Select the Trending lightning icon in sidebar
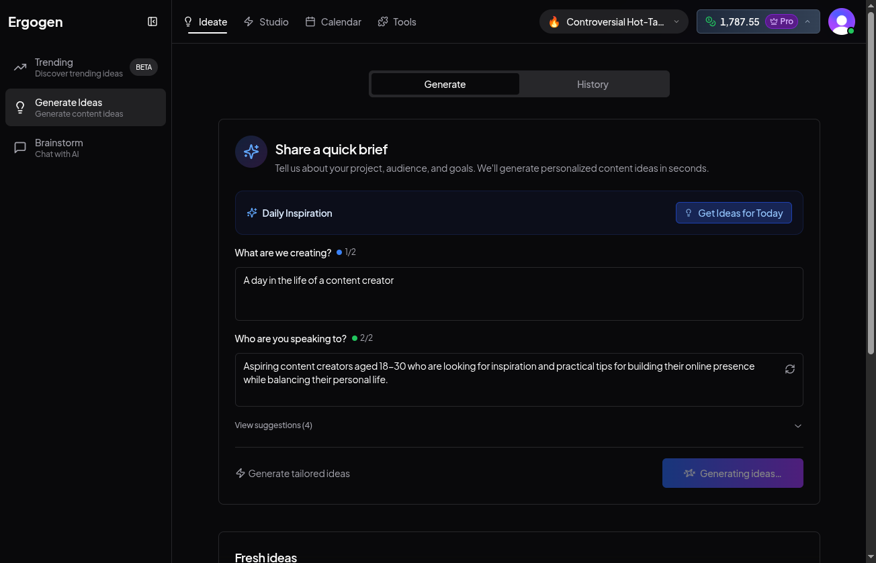Screen dimensions: 876x563 [x=20, y=67]
